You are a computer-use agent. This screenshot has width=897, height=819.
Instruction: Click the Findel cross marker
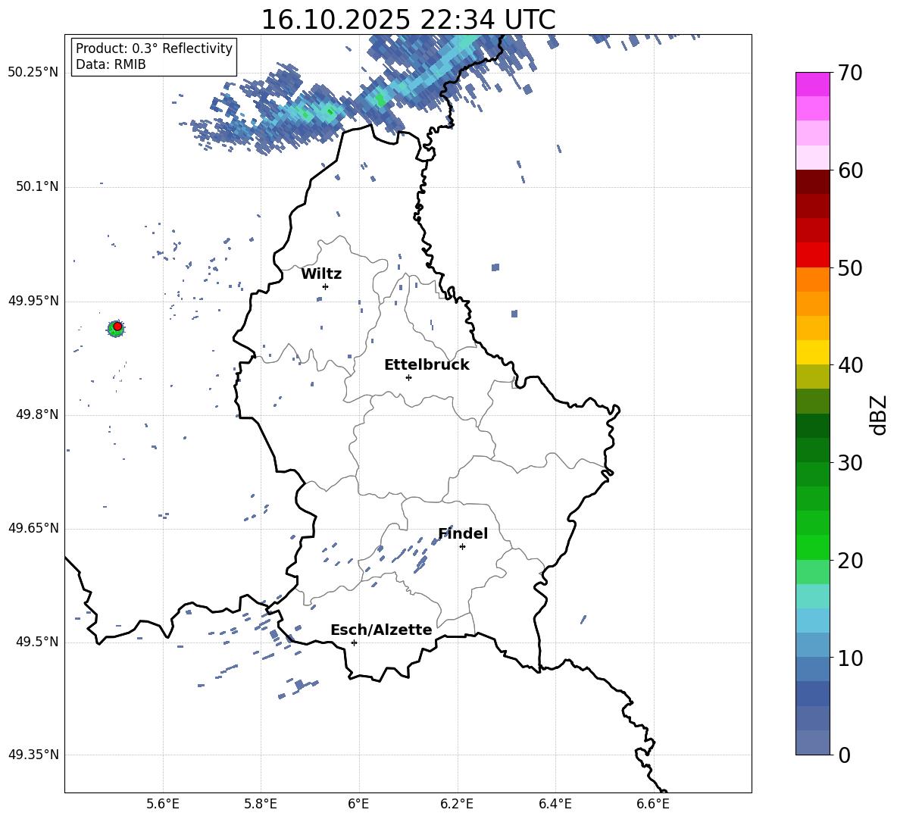click(462, 547)
